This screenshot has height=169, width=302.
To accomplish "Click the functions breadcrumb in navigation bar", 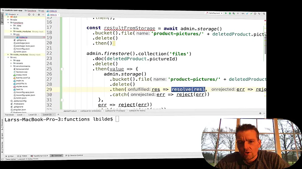I will click(x=31, y=11).
